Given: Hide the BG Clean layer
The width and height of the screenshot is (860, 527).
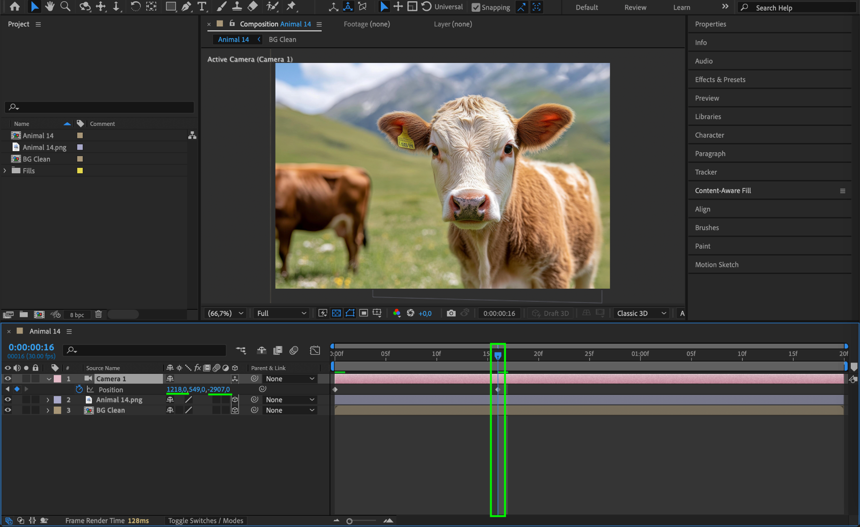Looking at the screenshot, I should (8, 410).
